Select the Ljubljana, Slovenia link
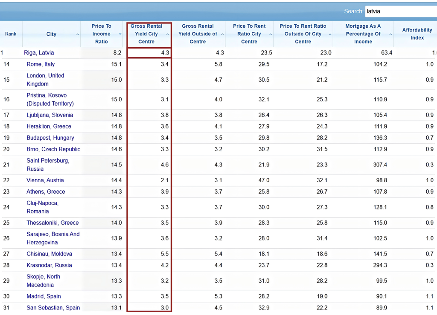The width and height of the screenshot is (437, 315). 50,115
